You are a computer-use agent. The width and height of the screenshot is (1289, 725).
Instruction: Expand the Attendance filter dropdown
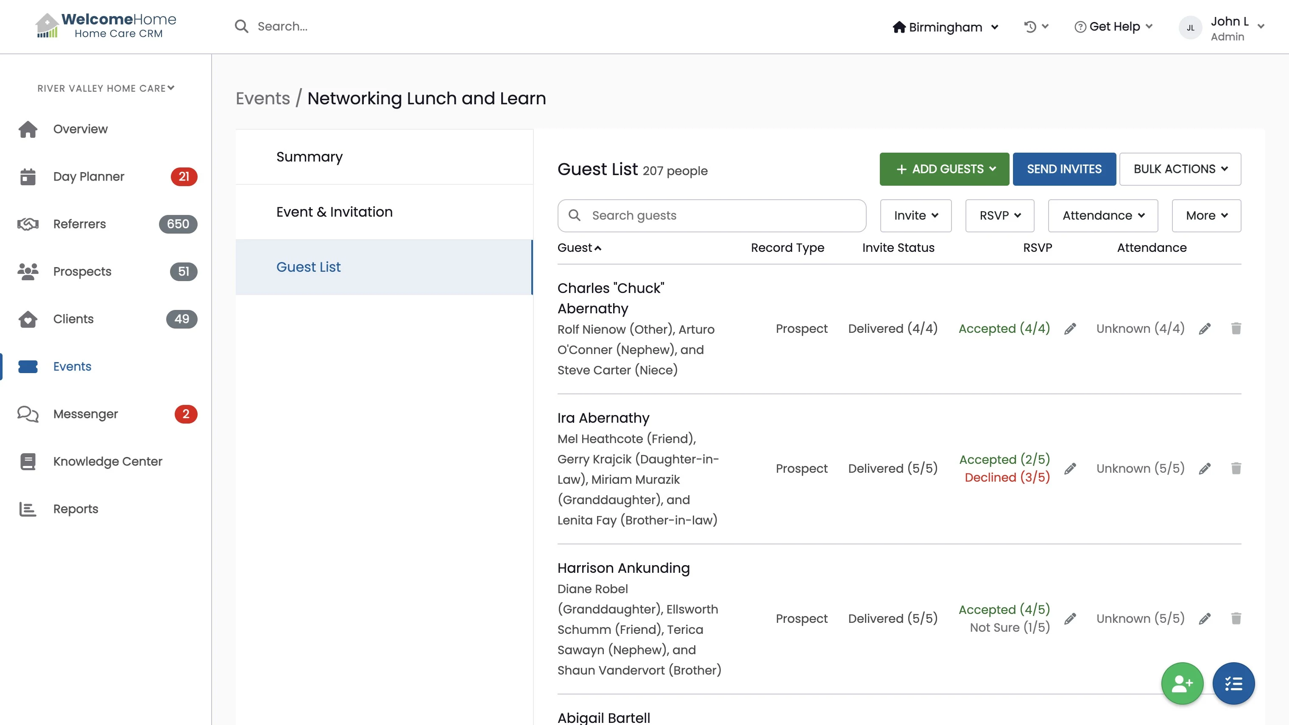click(x=1102, y=216)
